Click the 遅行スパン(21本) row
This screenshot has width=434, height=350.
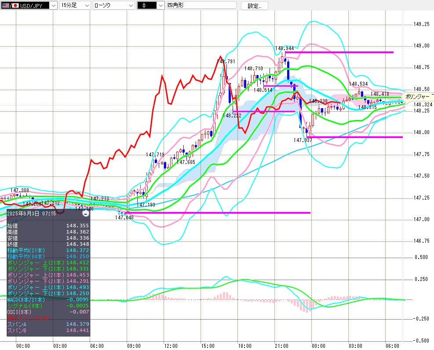click(48, 318)
